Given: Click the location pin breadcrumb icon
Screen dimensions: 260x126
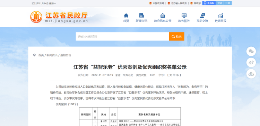Looking at the screenshot, I should [34, 55].
